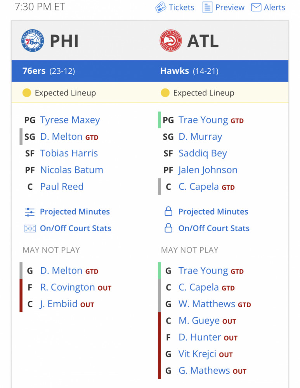Image resolution: width=300 pixels, height=388 pixels.
Task: Open Trae Young in the starting lineup
Action: pyautogui.click(x=203, y=120)
